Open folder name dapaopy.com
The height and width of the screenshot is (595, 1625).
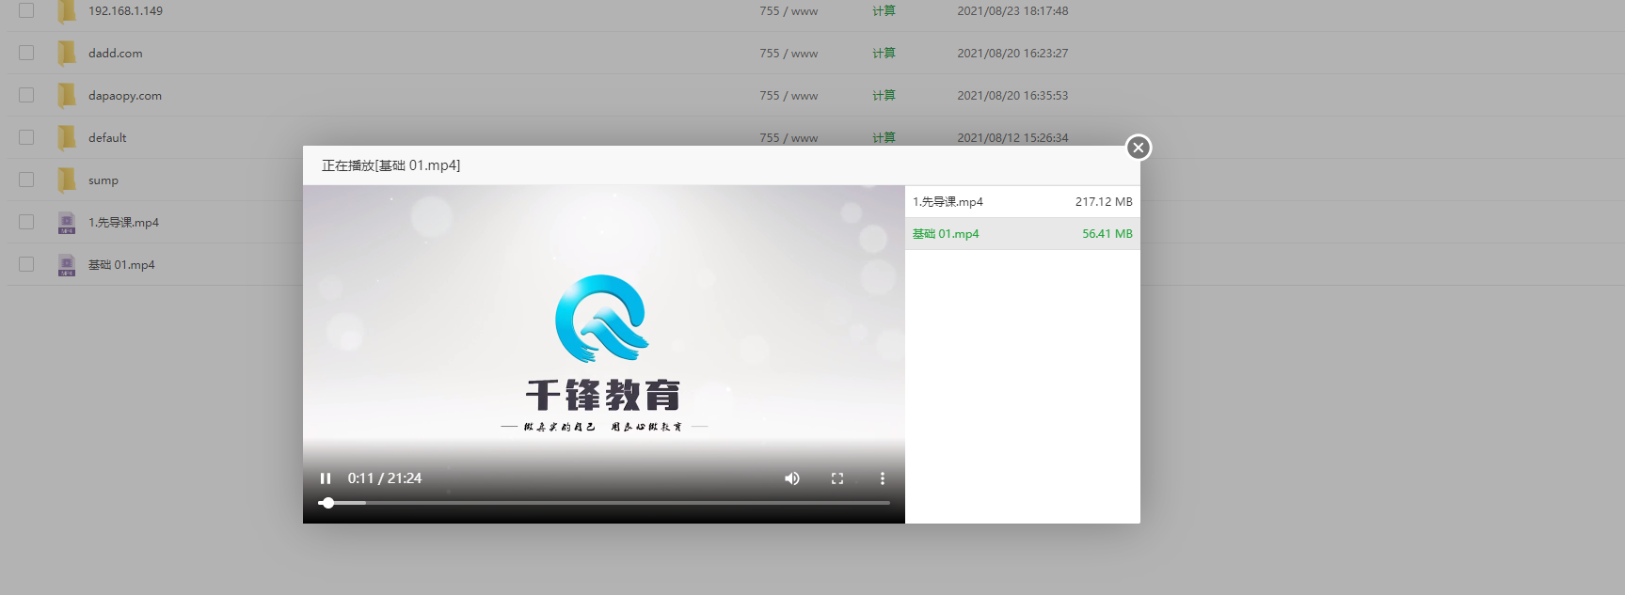tap(125, 96)
